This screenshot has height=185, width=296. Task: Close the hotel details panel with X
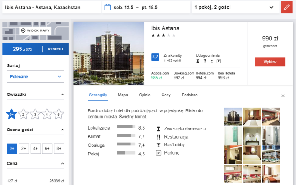pyautogui.click(x=283, y=95)
